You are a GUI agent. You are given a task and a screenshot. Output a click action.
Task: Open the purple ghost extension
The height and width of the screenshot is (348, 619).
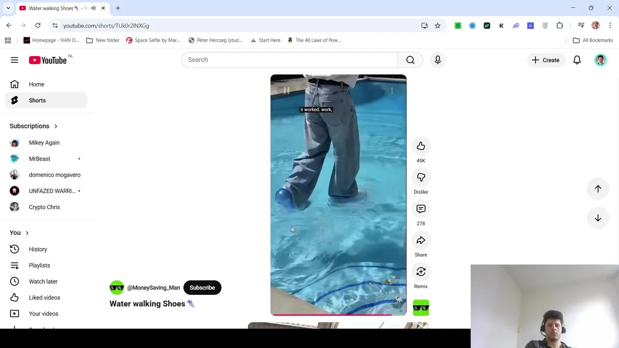coord(516,26)
